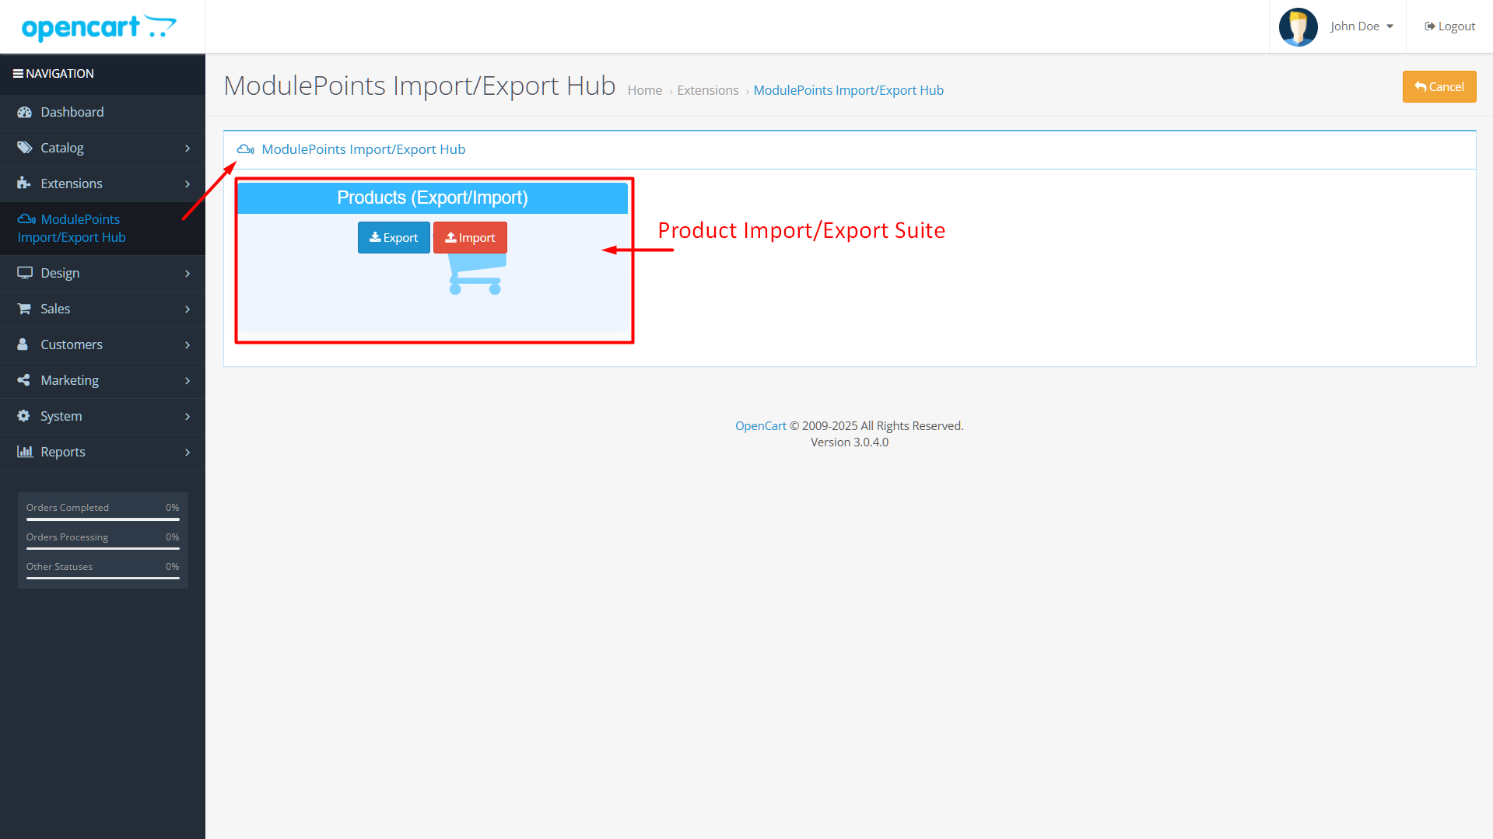
Task: Click ModulePoints Import/Export Hub breadcrumb link
Action: coord(849,90)
